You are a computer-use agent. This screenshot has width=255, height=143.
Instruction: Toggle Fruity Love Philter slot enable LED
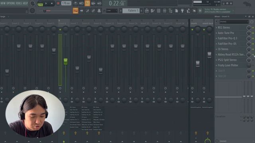[253, 65]
